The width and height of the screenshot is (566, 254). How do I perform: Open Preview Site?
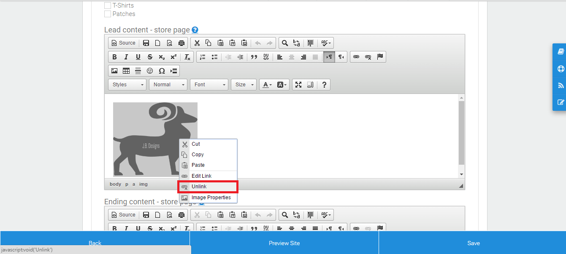(x=284, y=243)
